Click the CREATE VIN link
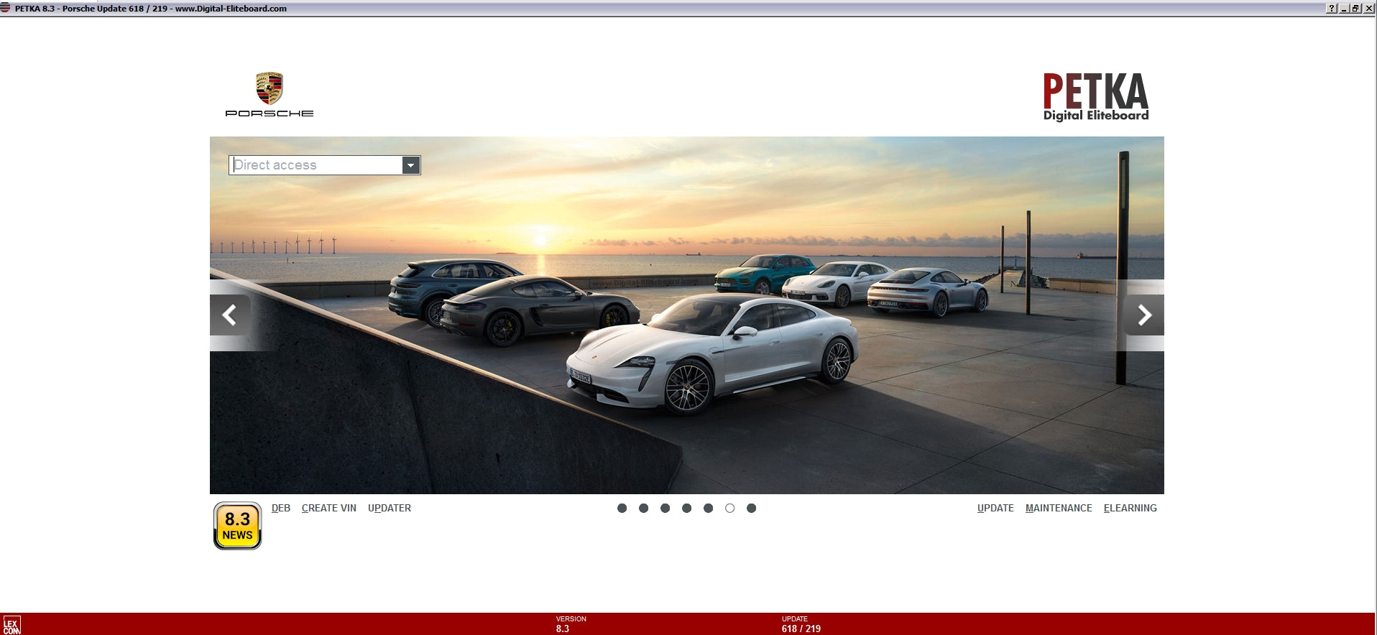The height and width of the screenshot is (635, 1377). click(329, 508)
